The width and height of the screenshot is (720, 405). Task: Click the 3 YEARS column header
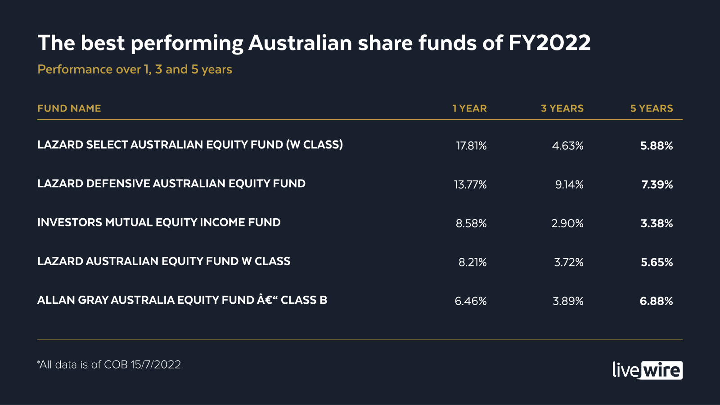[562, 108]
